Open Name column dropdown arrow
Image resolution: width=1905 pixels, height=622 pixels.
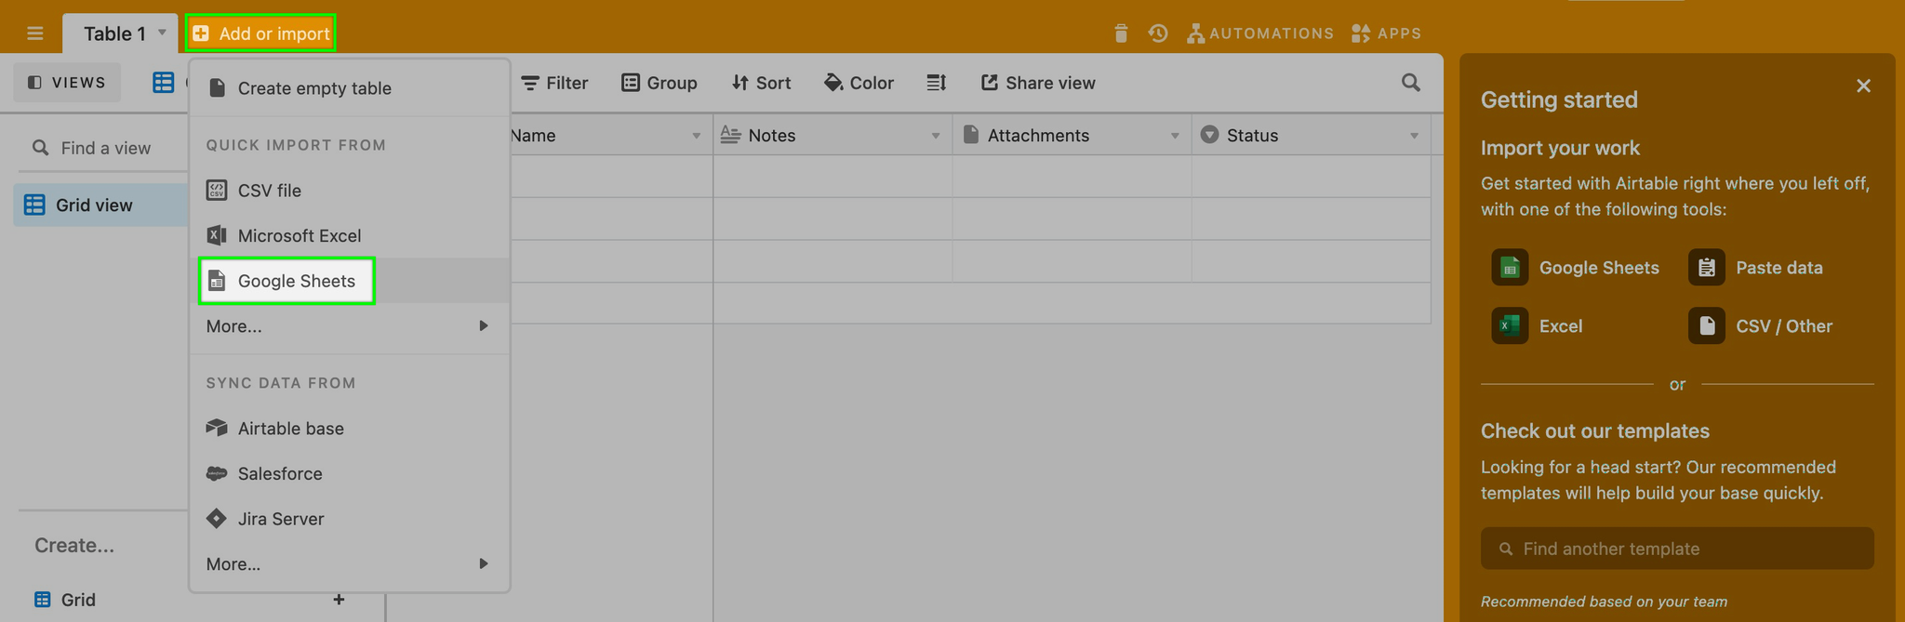point(696,136)
